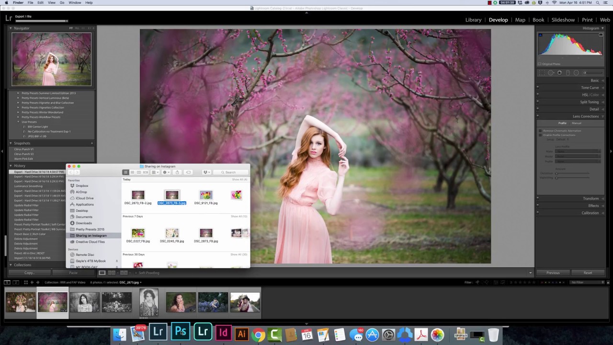Viewport: 613px width, 345px height.
Task: Select the Graduated Filter tool
Action: click(x=568, y=73)
